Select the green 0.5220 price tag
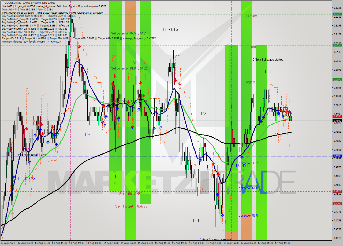 coord(337,14)
